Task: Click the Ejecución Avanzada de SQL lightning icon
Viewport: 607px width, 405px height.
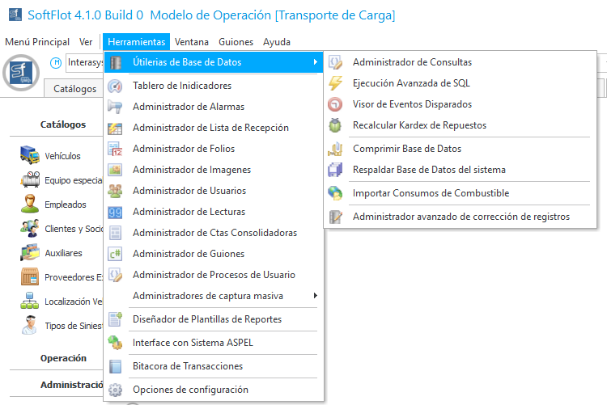Action: 336,83
